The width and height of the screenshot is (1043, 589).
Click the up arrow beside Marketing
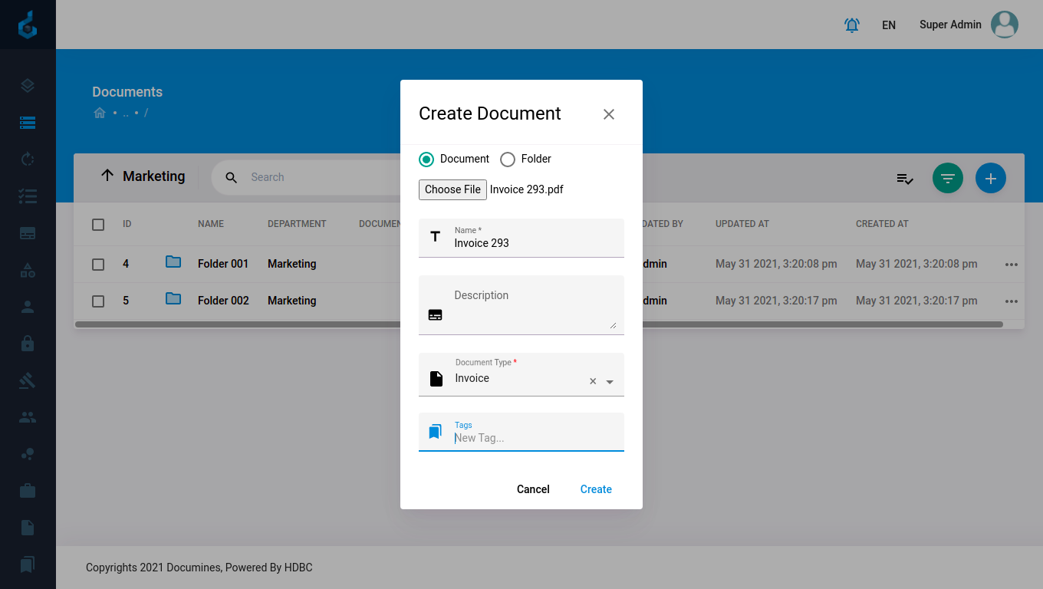[107, 176]
